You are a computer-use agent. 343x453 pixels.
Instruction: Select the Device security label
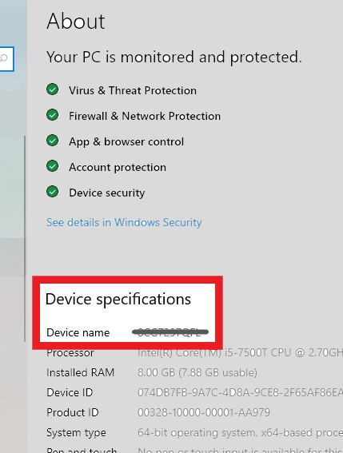106,193
